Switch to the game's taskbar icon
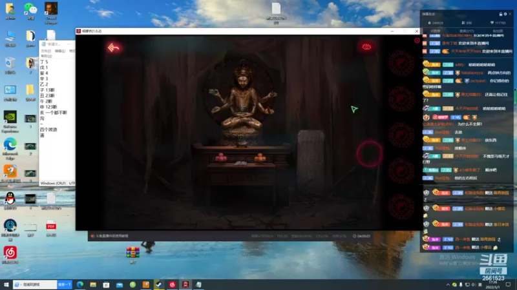Viewport: 517px width, 290px height. [185, 284]
